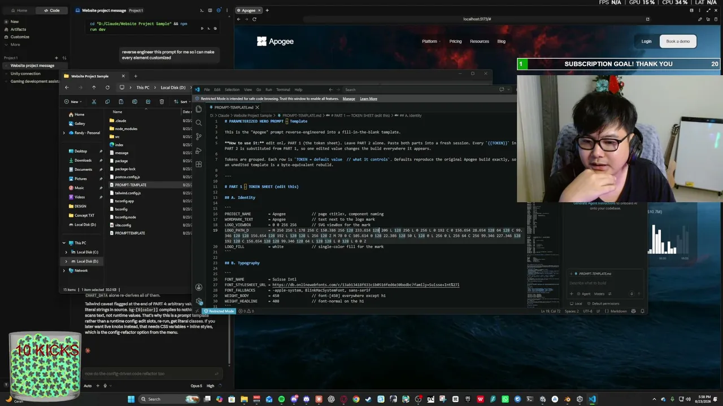Click the Learn More link in VS Code

pos(368,99)
